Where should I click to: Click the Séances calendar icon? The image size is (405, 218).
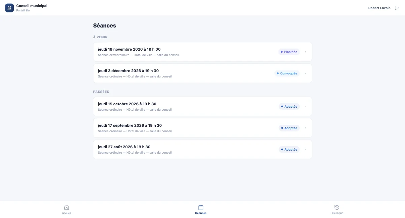(201, 208)
